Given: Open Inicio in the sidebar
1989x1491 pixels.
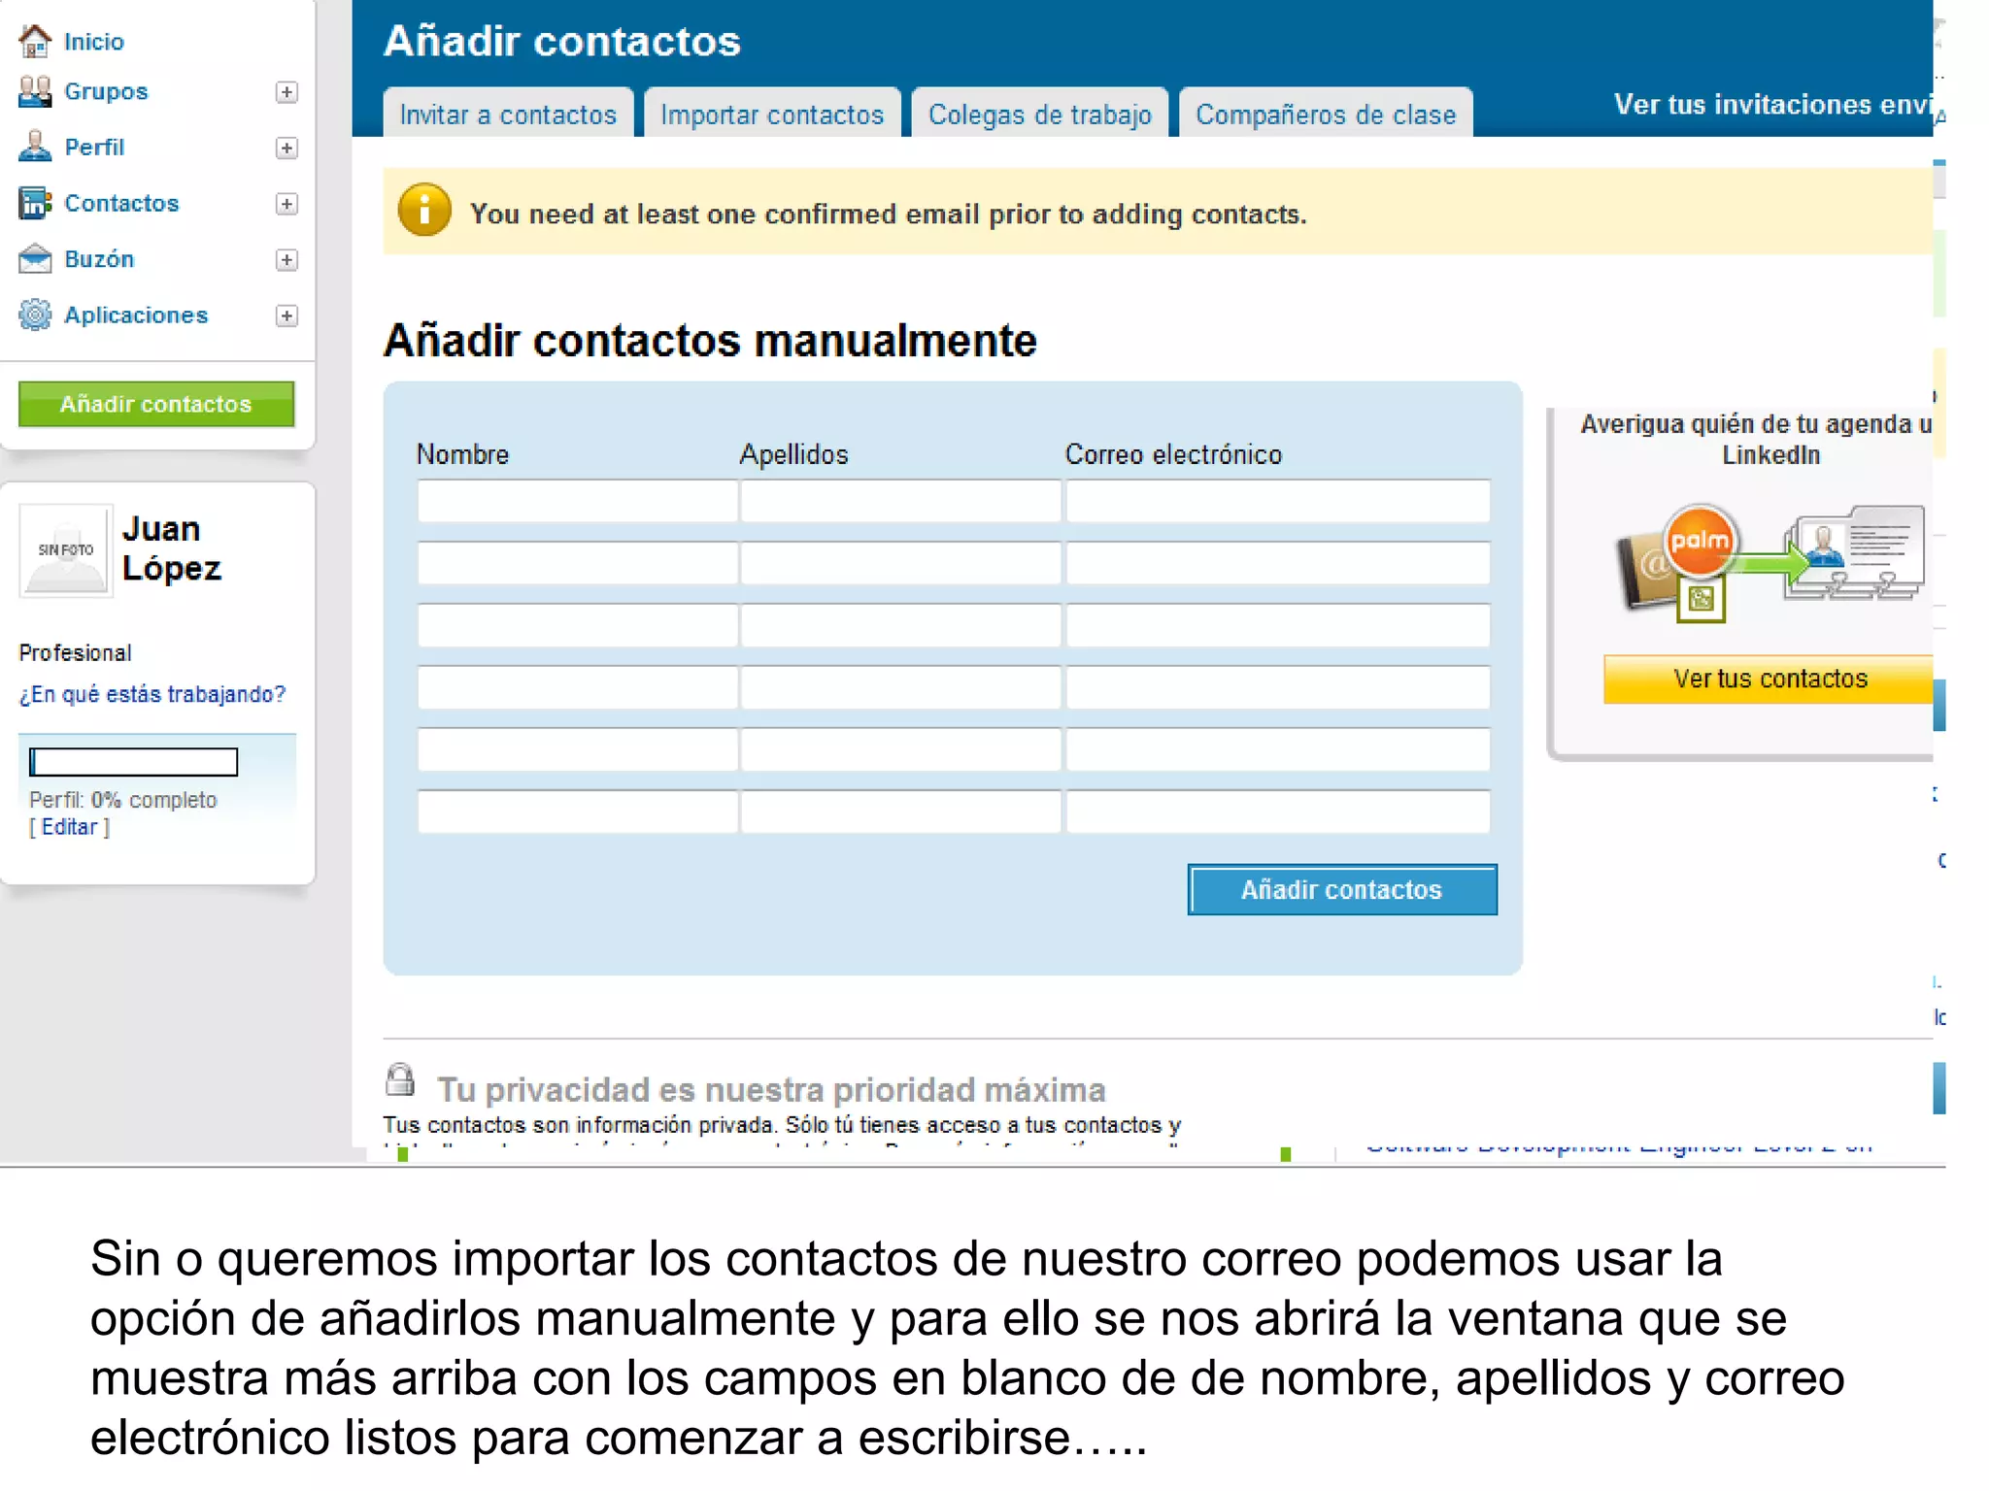Looking at the screenshot, I should (x=94, y=42).
